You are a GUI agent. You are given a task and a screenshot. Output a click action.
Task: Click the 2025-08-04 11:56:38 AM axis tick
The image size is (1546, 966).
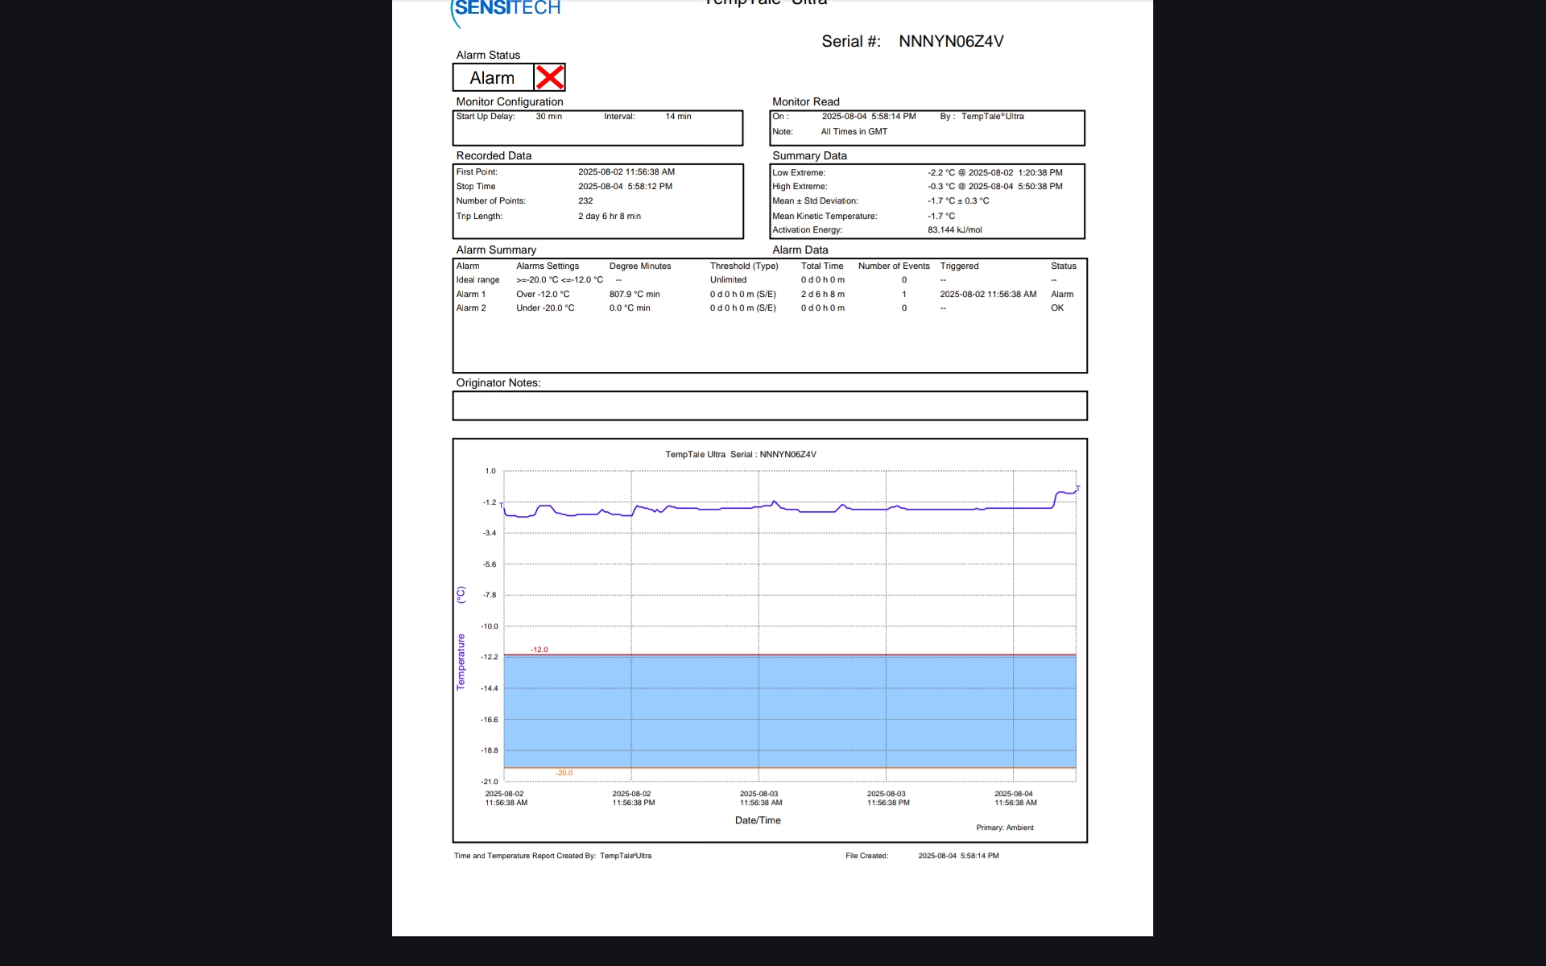click(1015, 798)
